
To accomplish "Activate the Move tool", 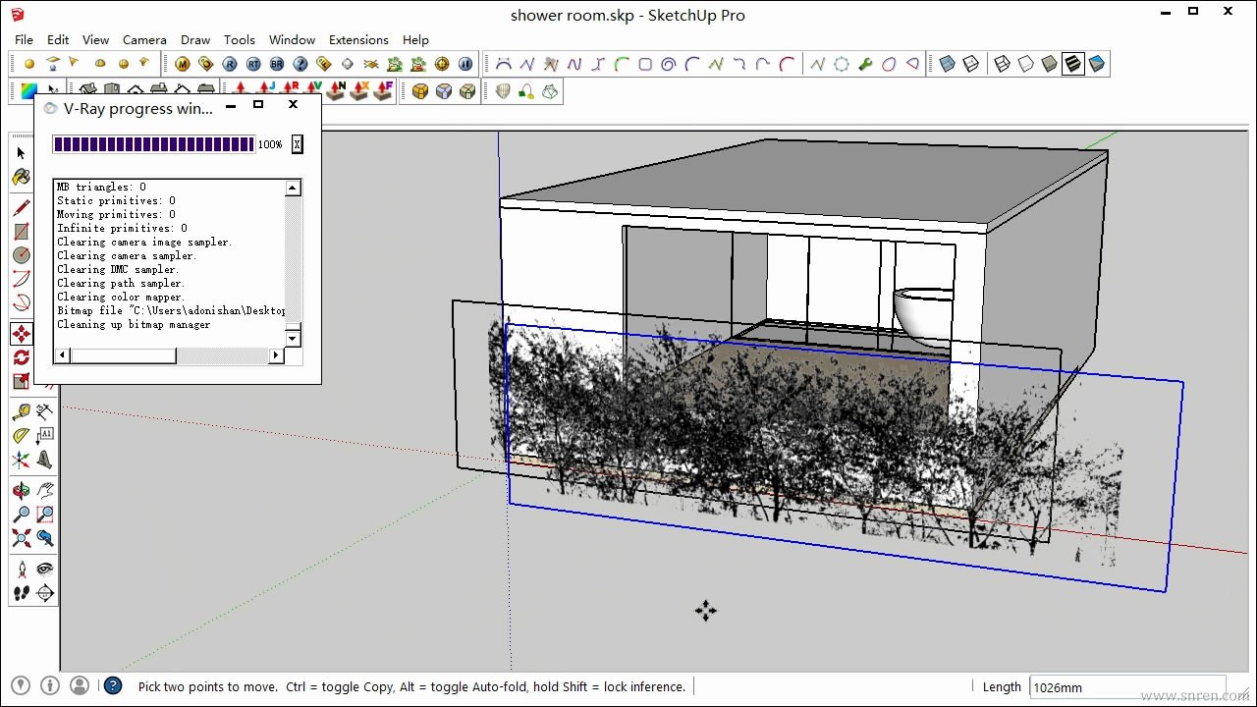I will point(21,334).
